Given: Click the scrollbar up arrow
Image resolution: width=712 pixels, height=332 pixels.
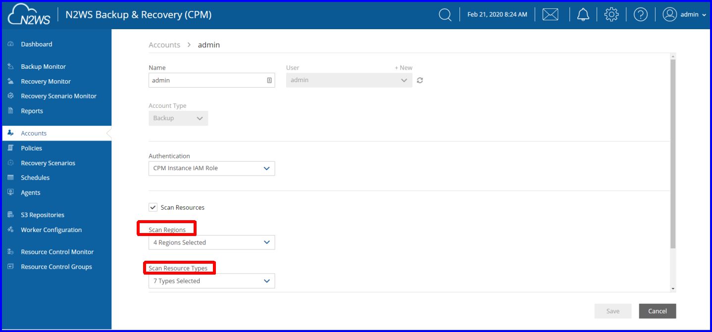Looking at the screenshot, I should [x=673, y=56].
